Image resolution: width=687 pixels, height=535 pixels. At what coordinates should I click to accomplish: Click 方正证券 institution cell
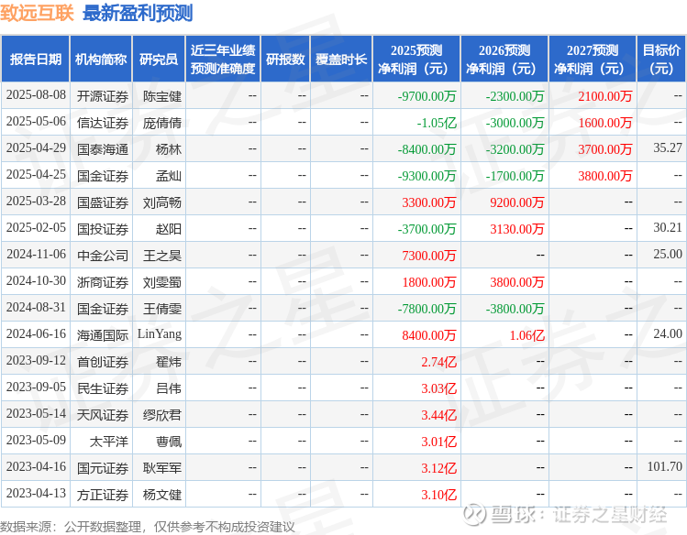point(103,495)
